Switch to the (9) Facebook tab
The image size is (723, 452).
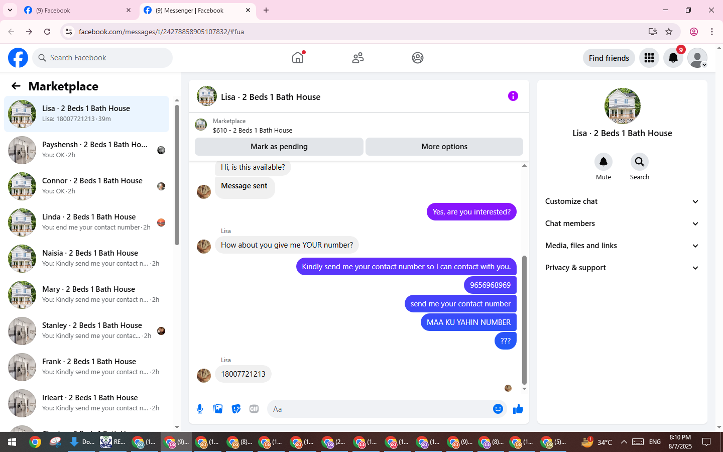click(x=77, y=10)
